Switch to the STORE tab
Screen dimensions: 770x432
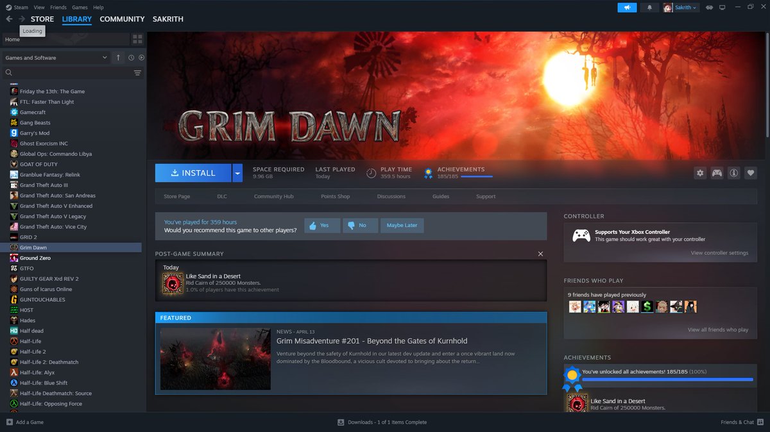(x=42, y=19)
